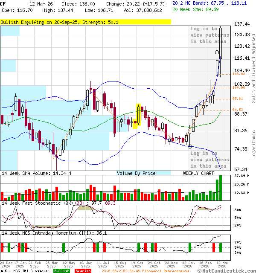
Task: Click the circled candle marker near 116.41
Action: [217, 52]
